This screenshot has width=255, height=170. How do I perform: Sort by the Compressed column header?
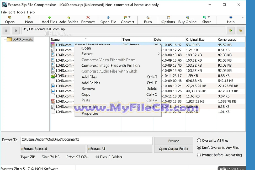pos(231,40)
